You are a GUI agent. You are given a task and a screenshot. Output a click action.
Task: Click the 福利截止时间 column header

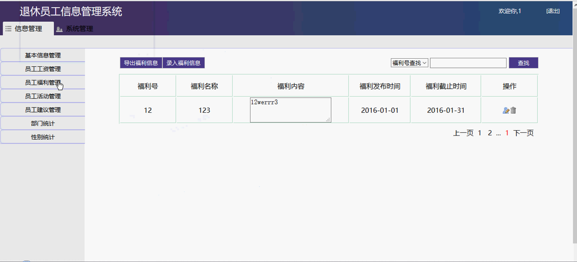(446, 86)
